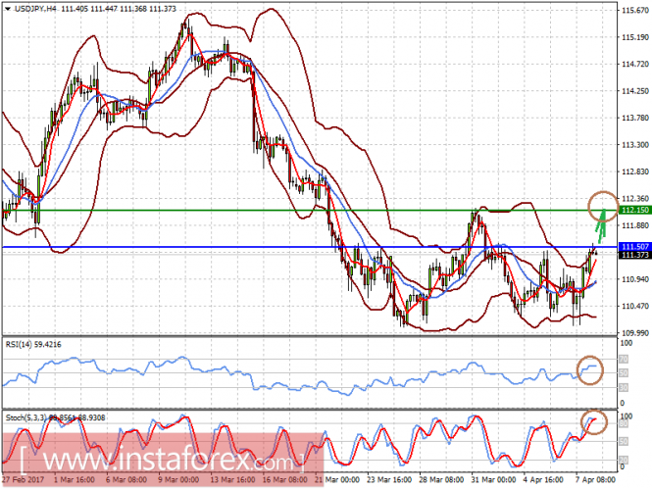
Task: Click the 109.990 value on the price scale
Action: point(635,333)
